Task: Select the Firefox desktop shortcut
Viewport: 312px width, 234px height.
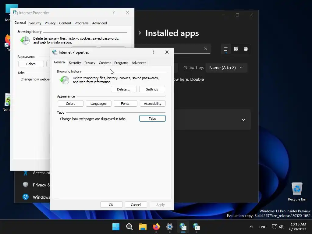Action: [x=8, y=43]
